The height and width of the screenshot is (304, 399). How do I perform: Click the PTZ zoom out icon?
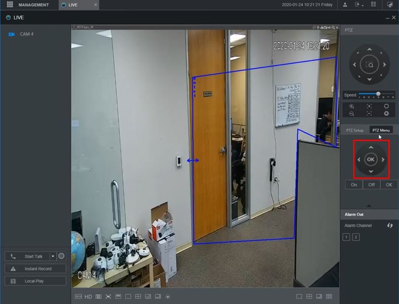tap(352, 113)
